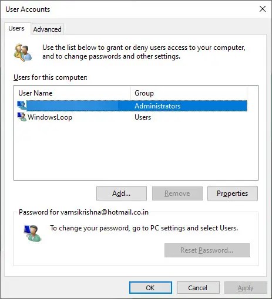Image resolution: width=272 pixels, height=299 pixels.
Task: Sort by the Group column header
Action: (x=189, y=93)
